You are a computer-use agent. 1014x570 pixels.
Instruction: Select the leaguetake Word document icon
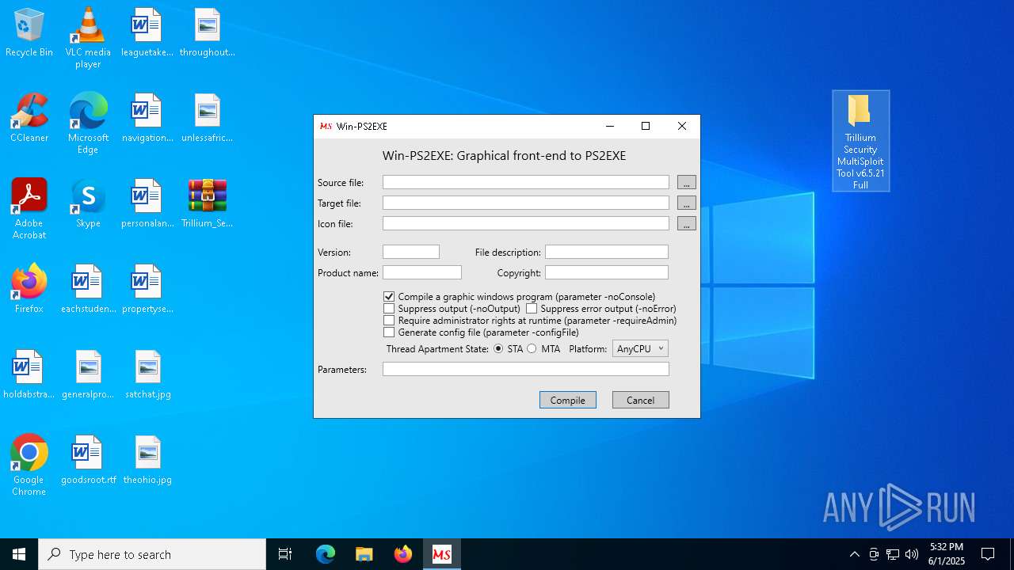click(147, 33)
